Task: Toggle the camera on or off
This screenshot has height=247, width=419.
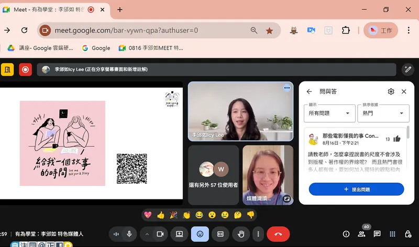Action: click(160, 234)
